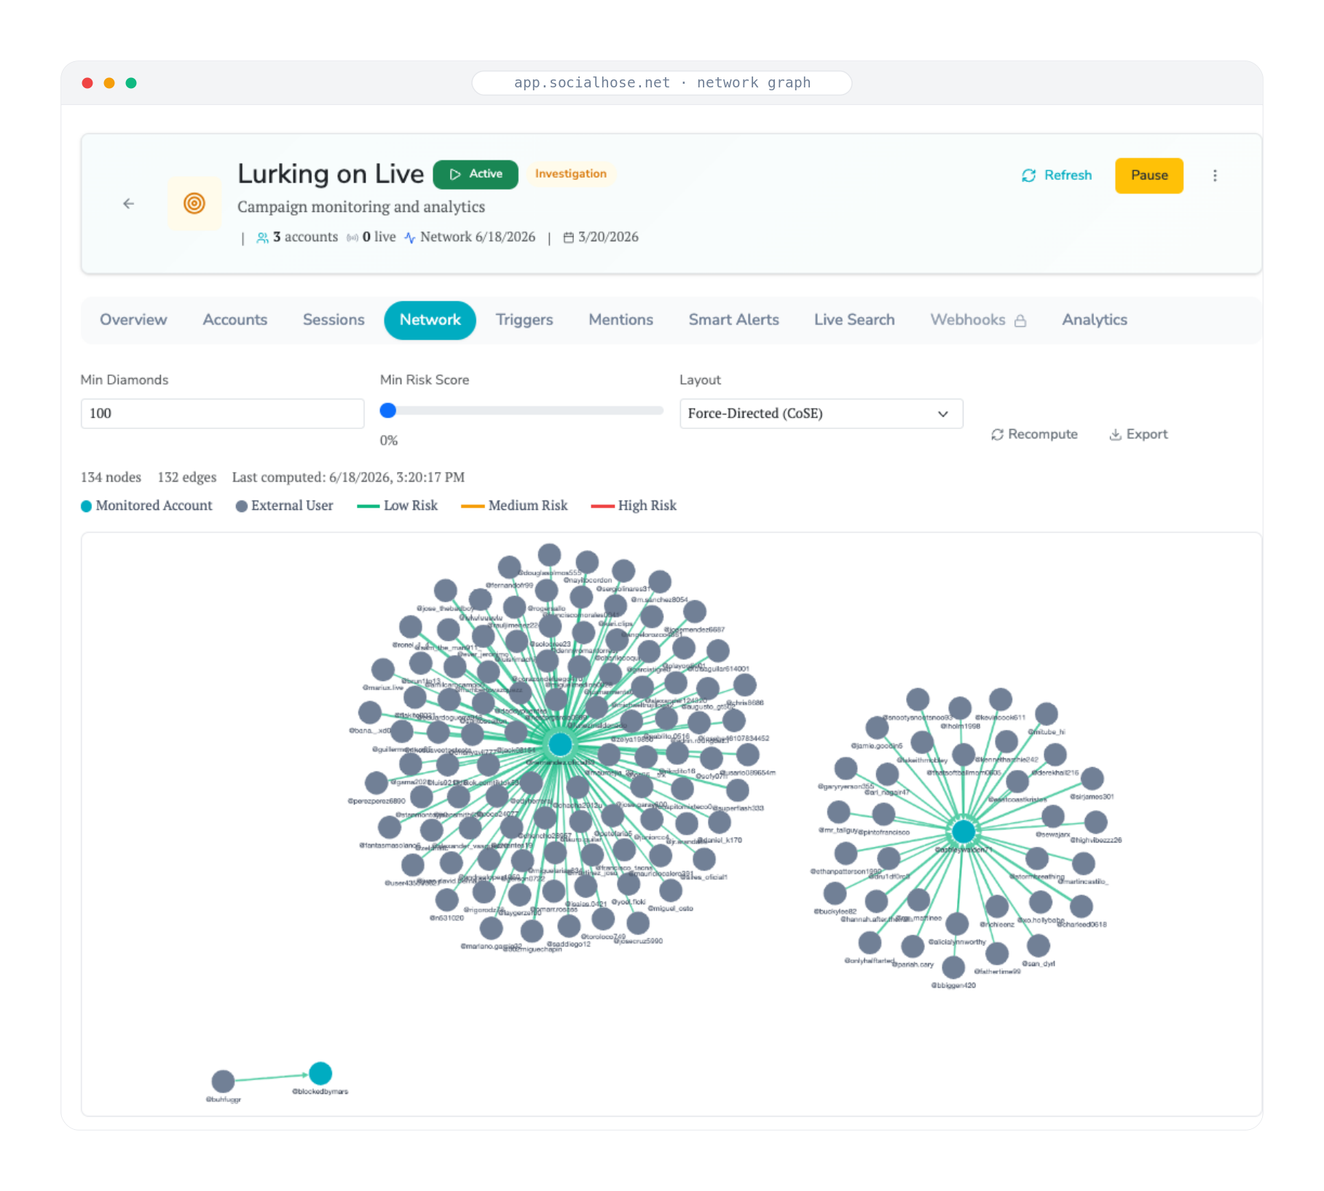Image resolution: width=1324 pixels, height=1191 pixels.
Task: Click the 0 live indicator
Action: pyautogui.click(x=371, y=237)
